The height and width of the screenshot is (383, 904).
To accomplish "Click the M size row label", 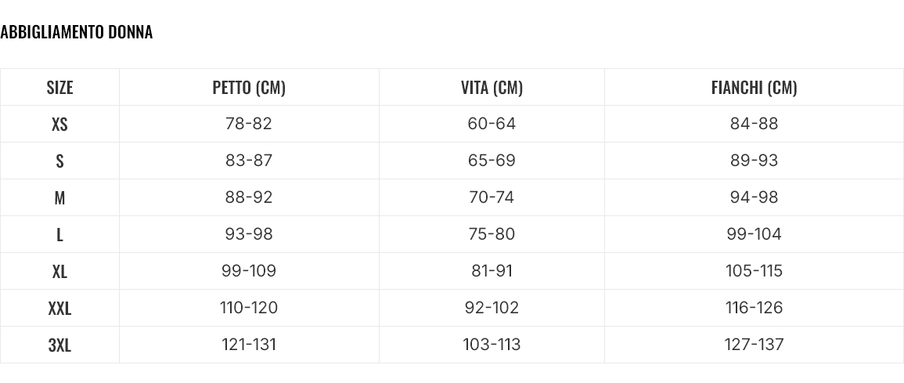I will coord(59,197).
